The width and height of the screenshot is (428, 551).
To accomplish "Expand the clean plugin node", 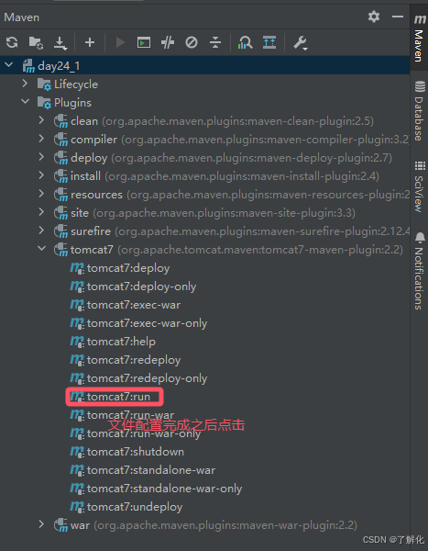I will click(x=41, y=120).
